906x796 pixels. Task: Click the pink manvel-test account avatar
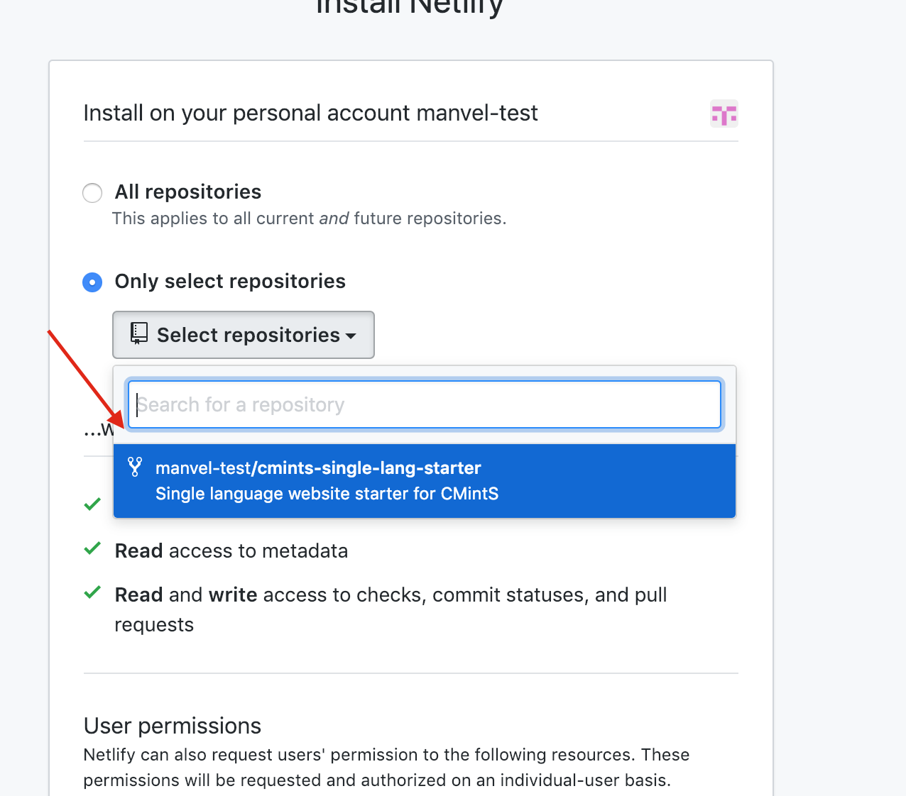724,114
